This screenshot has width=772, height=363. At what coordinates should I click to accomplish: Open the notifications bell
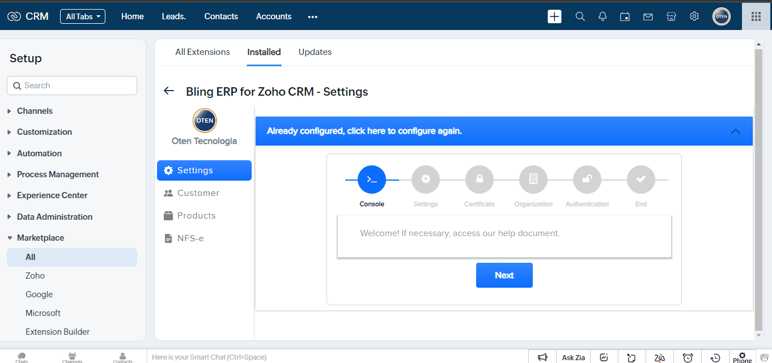point(603,16)
